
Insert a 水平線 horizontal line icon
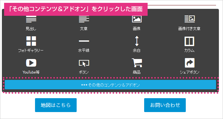point(84,41)
